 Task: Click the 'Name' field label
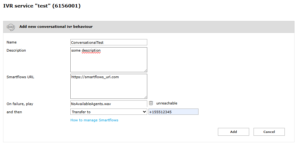click(12, 42)
